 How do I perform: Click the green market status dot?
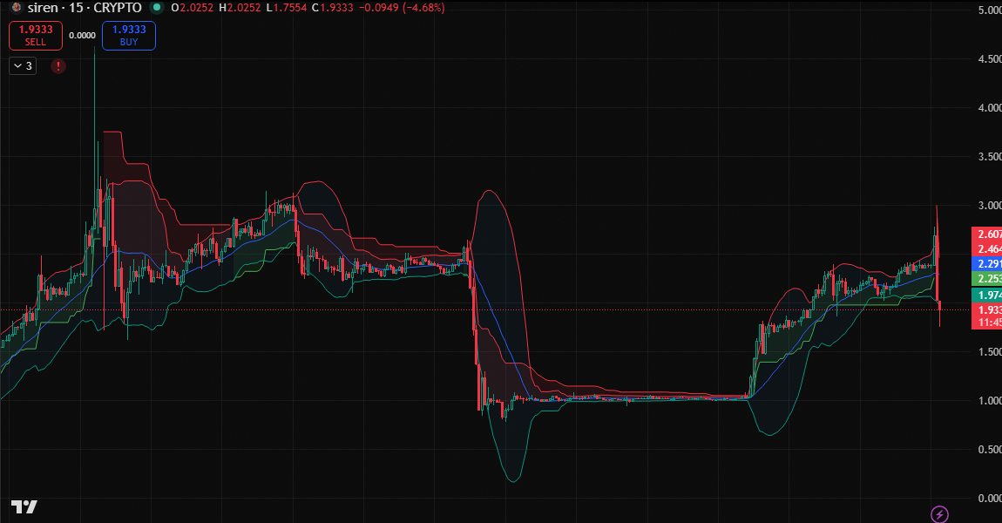click(156, 8)
